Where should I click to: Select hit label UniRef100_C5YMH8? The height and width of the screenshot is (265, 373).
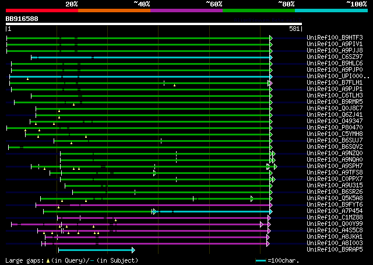(335, 134)
